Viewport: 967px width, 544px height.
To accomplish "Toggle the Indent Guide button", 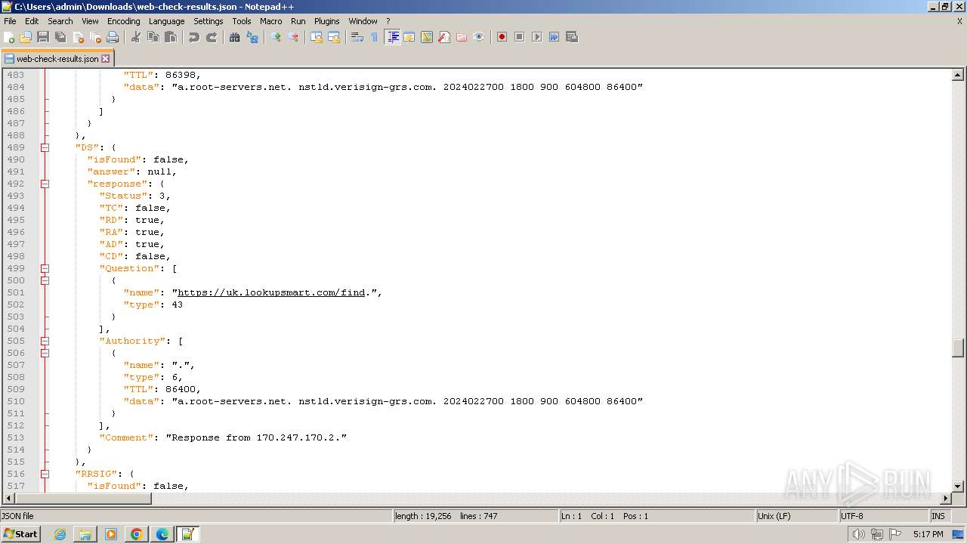I will [x=392, y=37].
